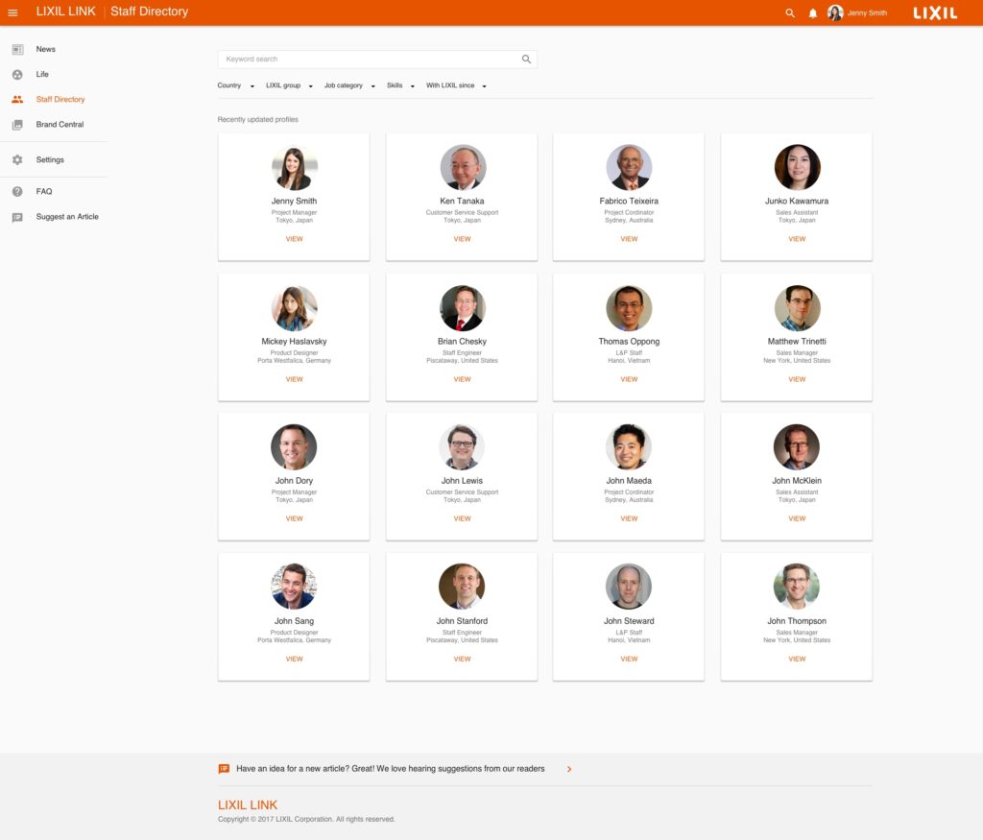This screenshot has width=983, height=840.
Task: Click the Staff Directory people icon
Action: pyautogui.click(x=17, y=99)
